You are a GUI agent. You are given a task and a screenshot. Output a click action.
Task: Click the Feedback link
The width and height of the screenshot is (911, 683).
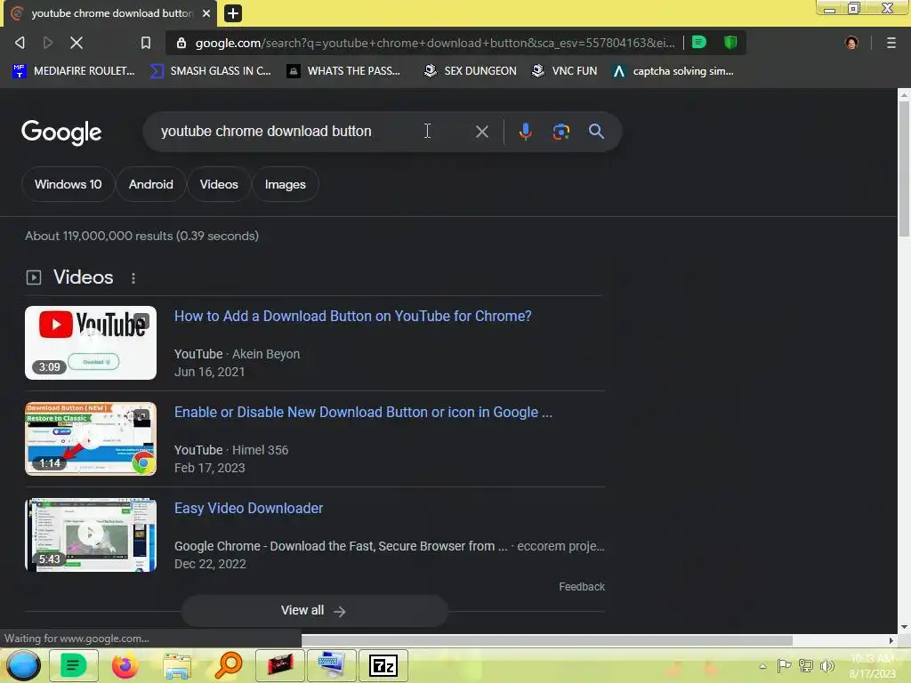582,587
